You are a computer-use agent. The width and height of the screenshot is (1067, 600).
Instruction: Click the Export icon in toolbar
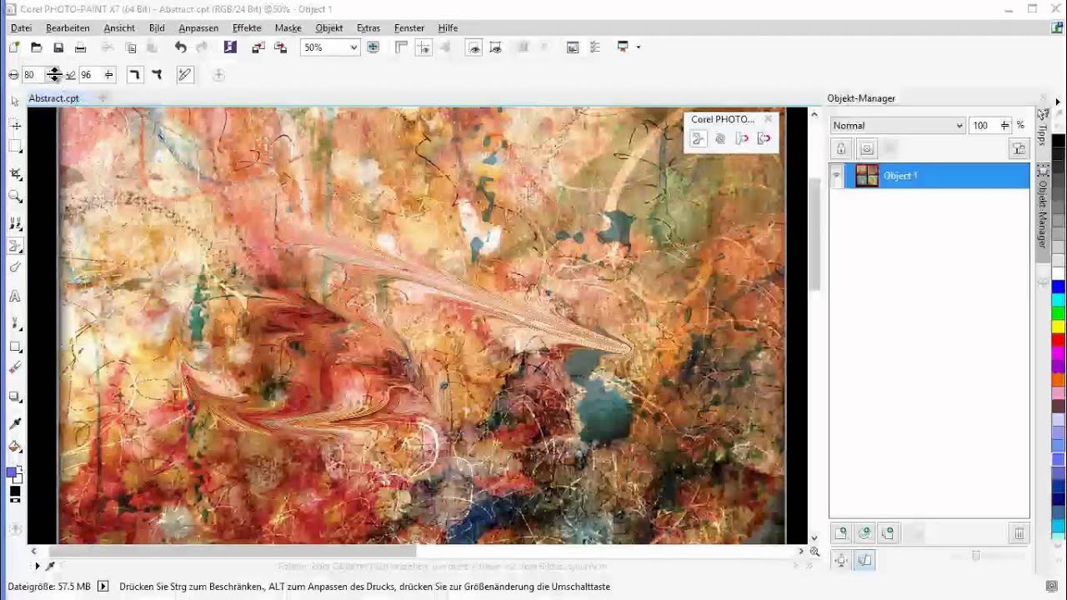coord(280,47)
